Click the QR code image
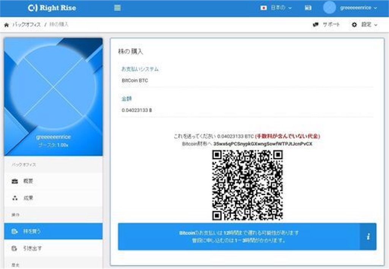Viewport: 389px width, 269px height. click(x=247, y=185)
